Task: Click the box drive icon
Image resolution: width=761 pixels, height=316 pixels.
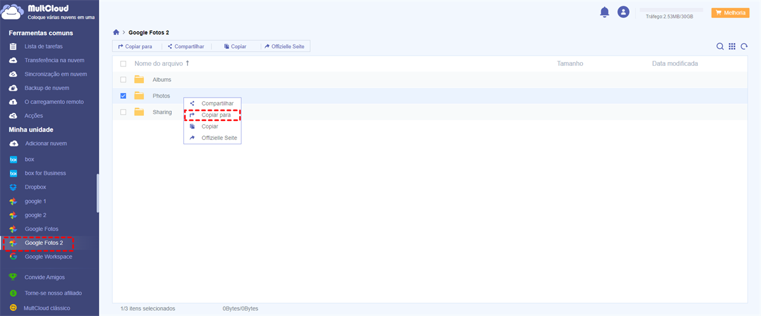Action: click(x=13, y=159)
